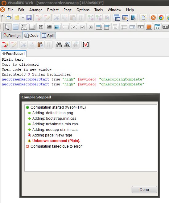Open the Edit menu
This screenshot has height=203, width=169.
(x=21, y=10)
